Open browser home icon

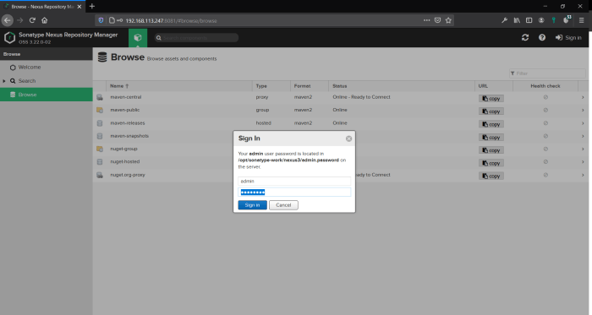[45, 20]
